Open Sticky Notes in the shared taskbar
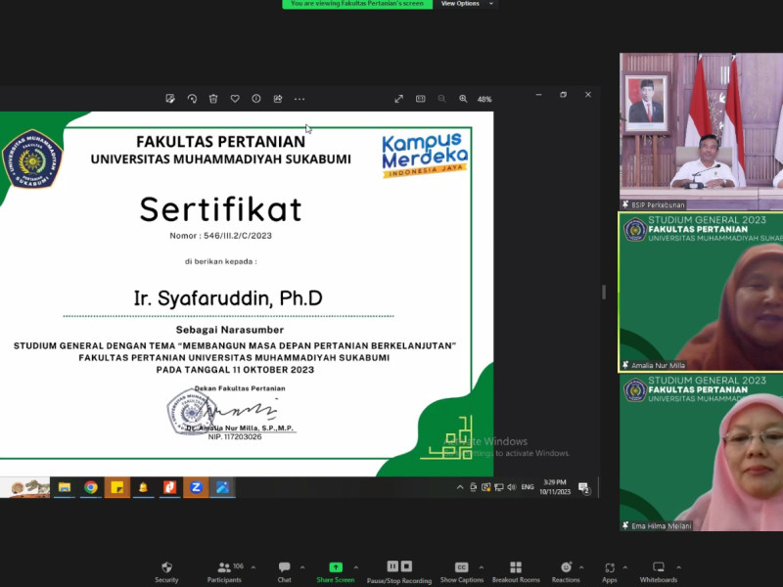 [117, 487]
